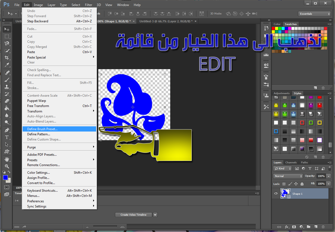This screenshot has width=335, height=232.
Task: Choose Define Brush Preset from Edit menu
Action: (42, 129)
